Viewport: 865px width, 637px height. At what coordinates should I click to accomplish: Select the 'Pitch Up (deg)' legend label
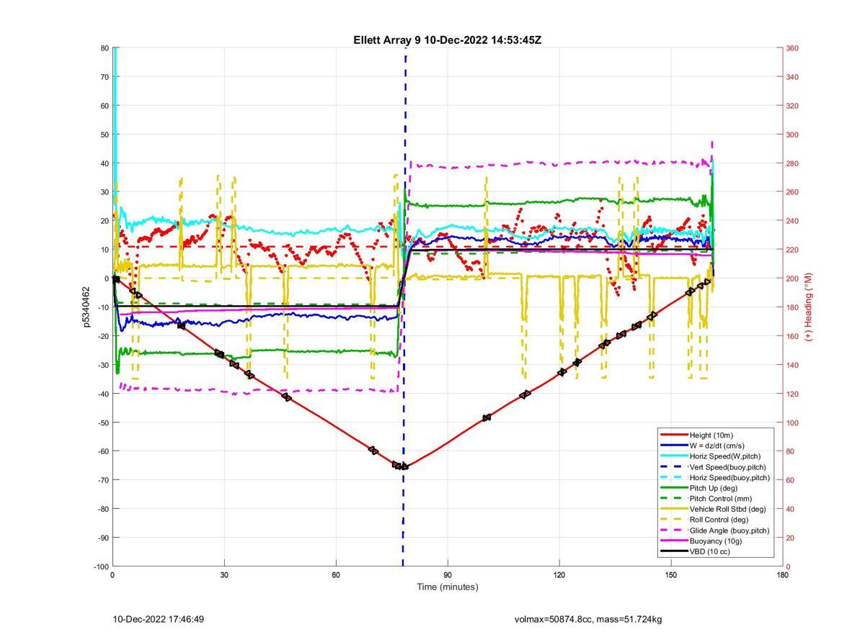[714, 488]
